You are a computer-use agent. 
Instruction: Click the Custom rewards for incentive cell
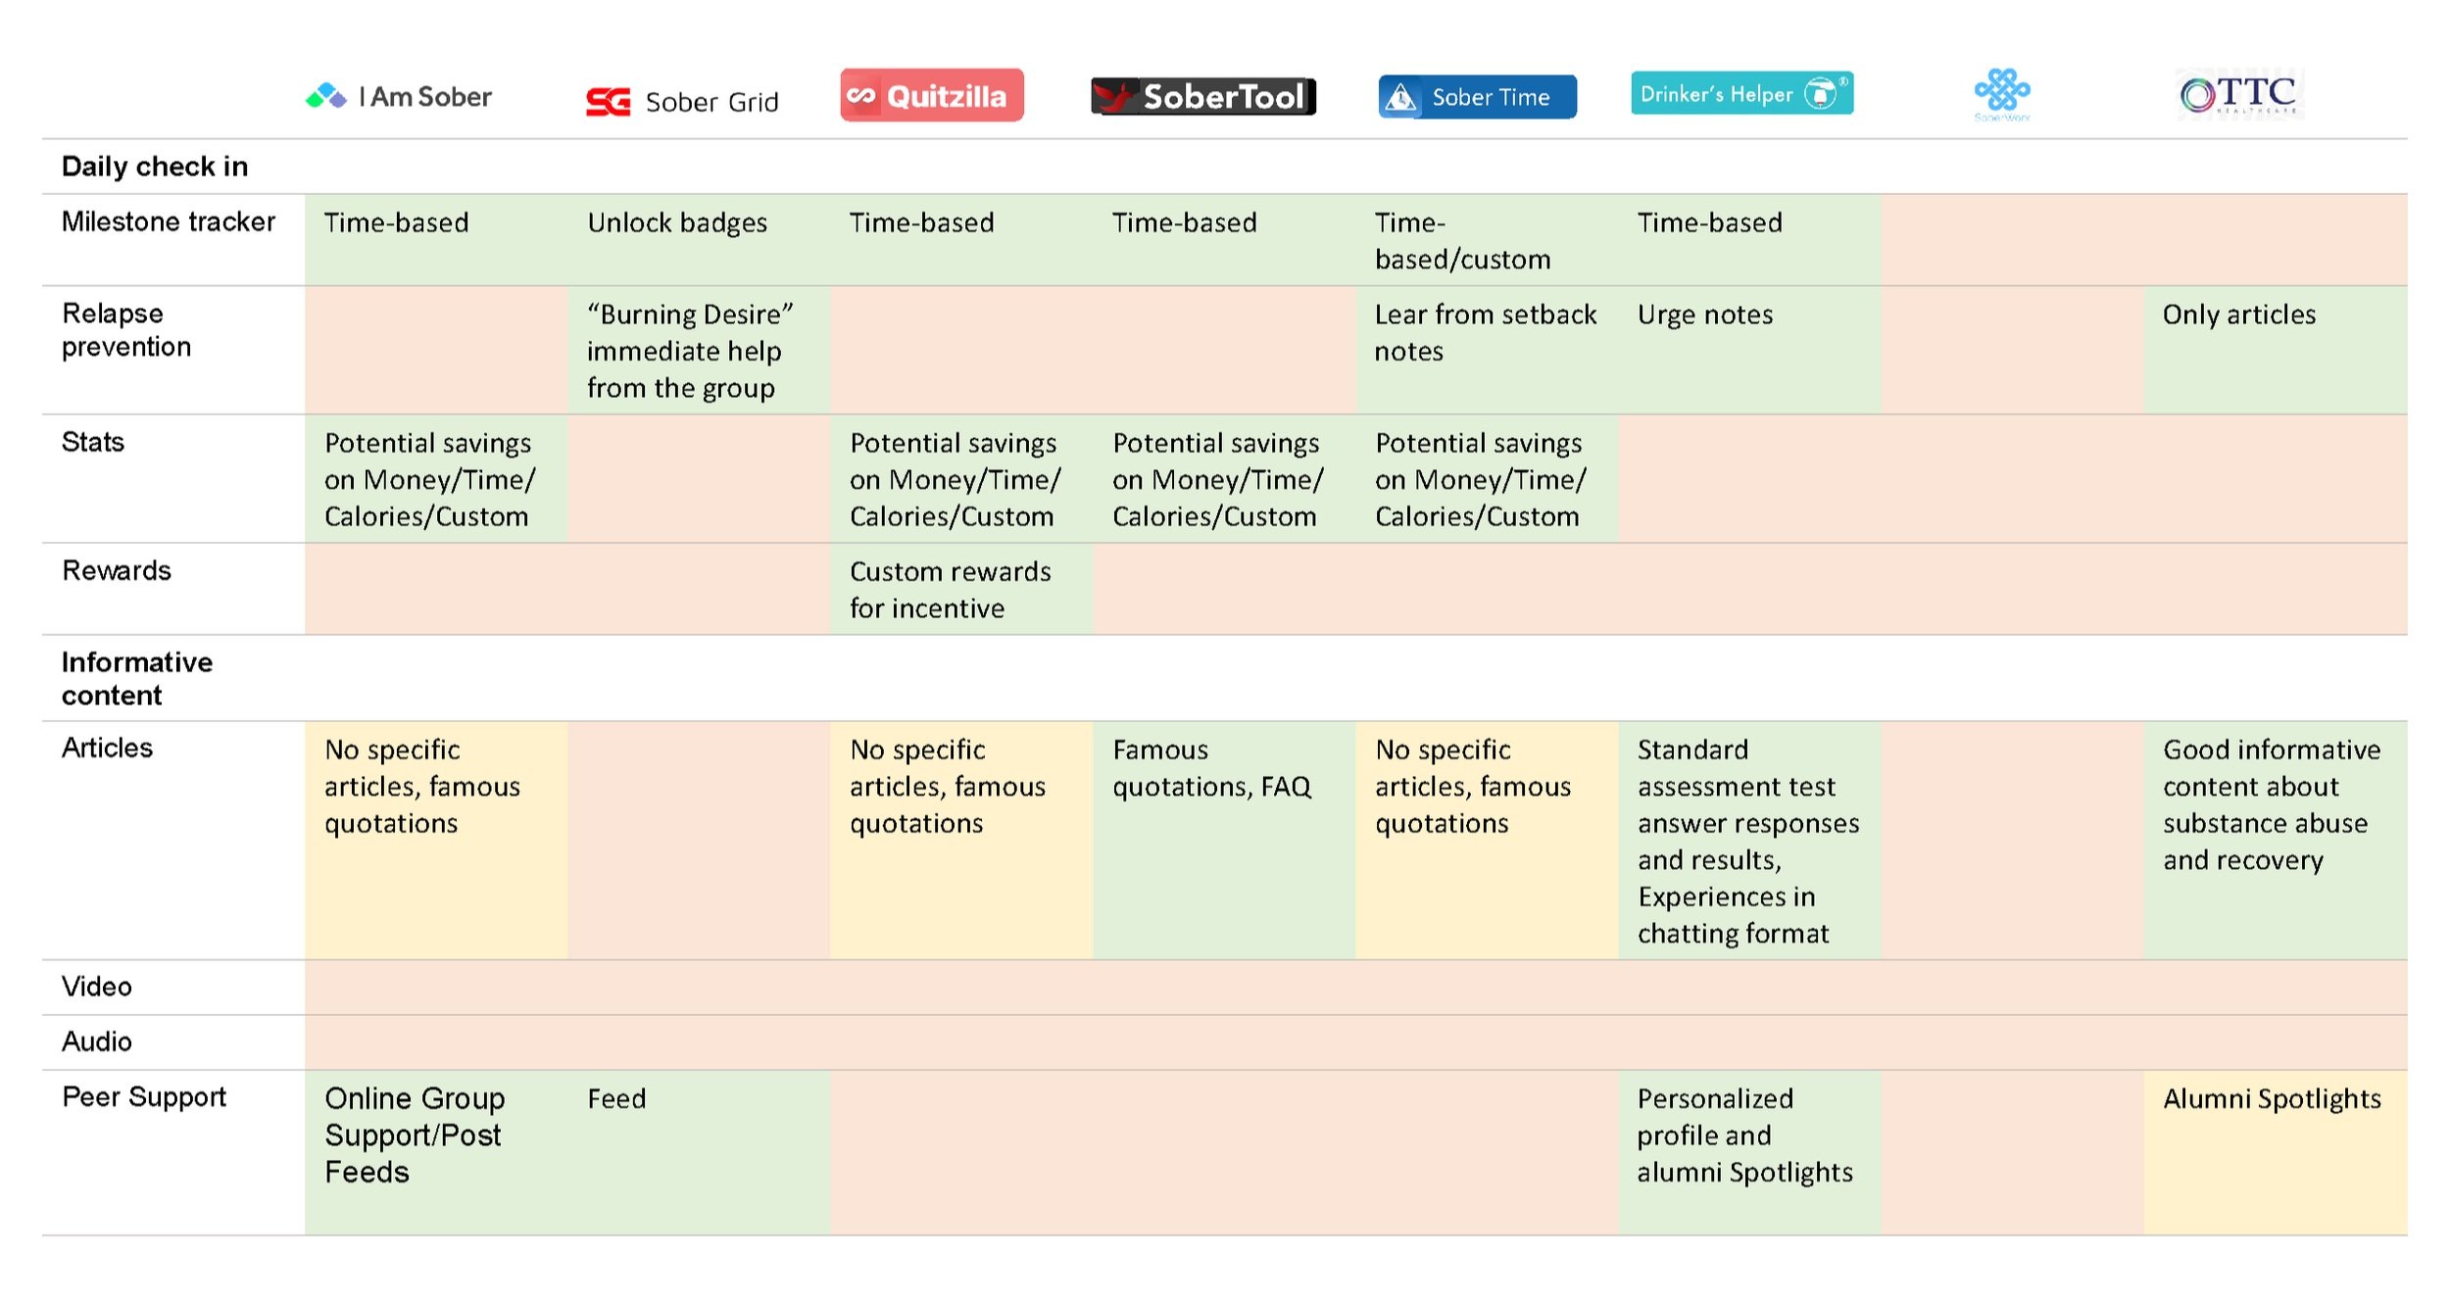coord(961,589)
